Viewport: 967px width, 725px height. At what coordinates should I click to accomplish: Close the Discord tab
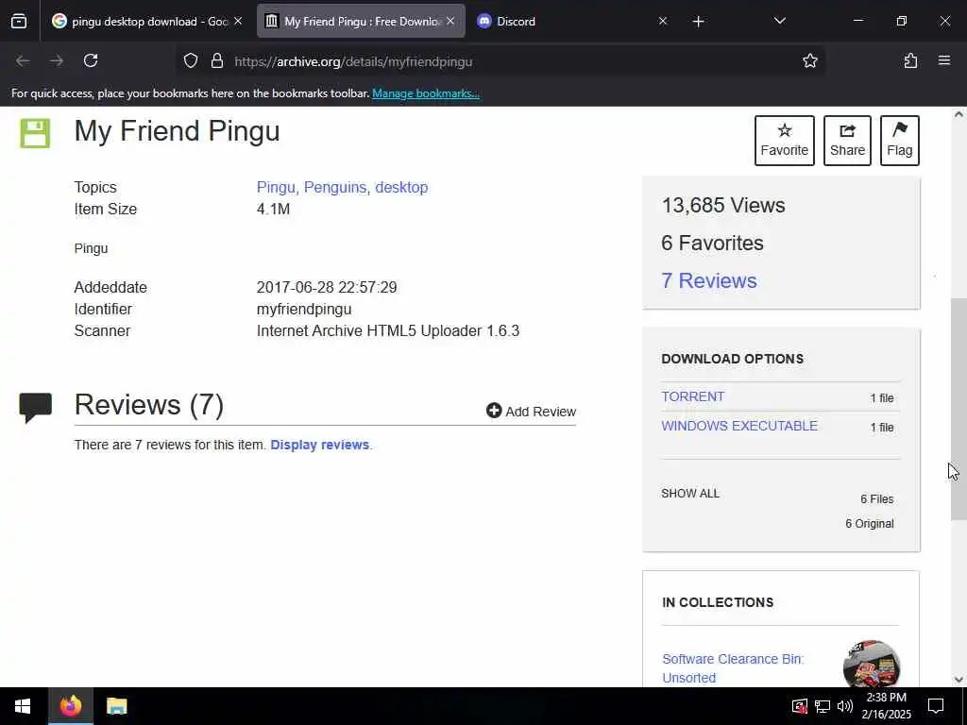(662, 21)
